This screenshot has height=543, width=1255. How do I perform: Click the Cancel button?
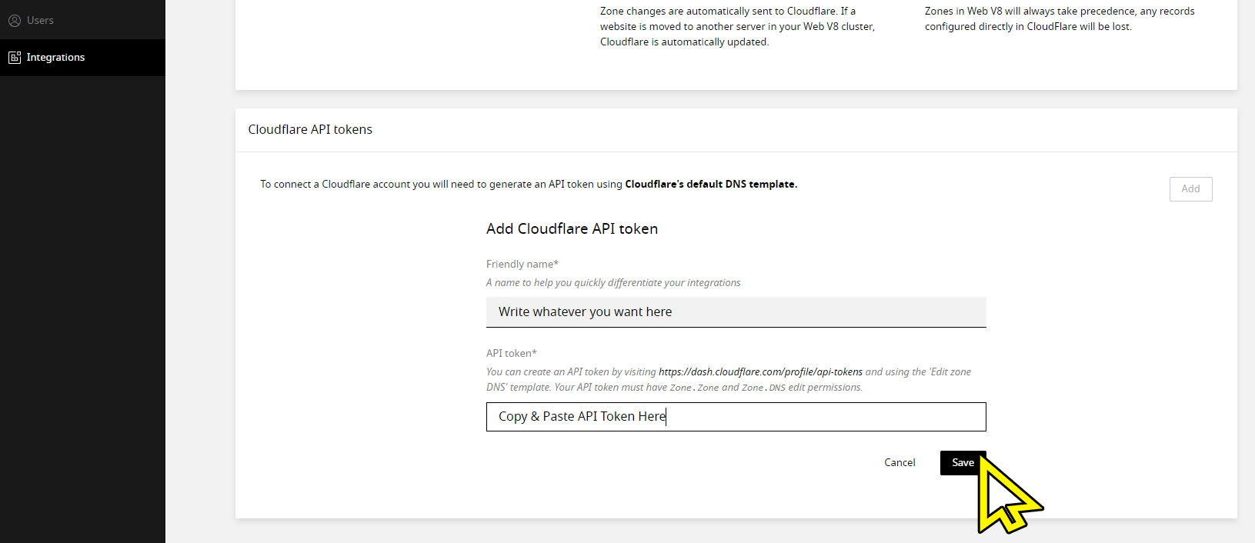coord(900,462)
